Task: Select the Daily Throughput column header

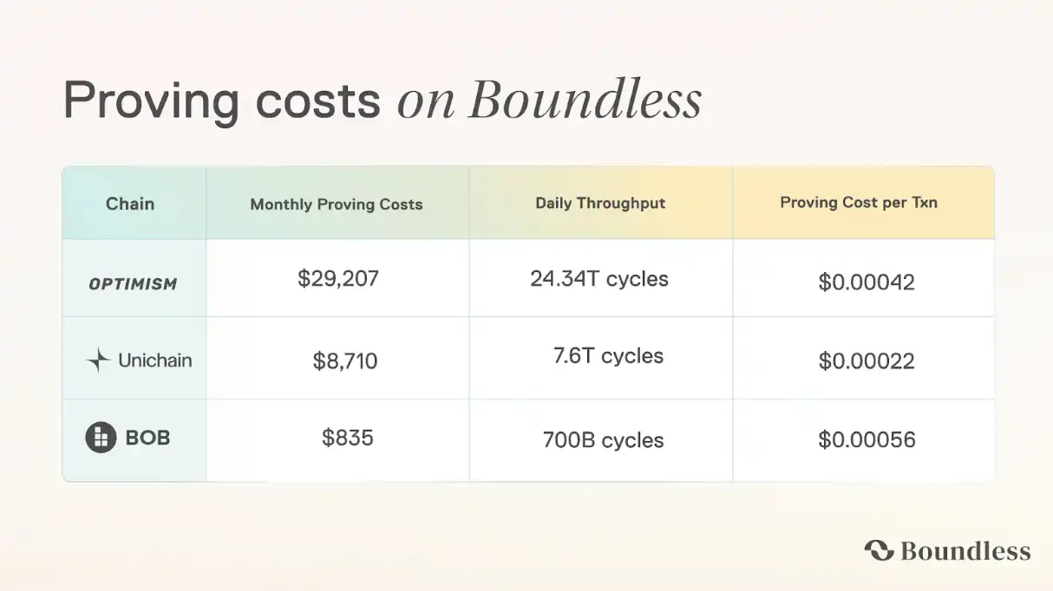Action: (600, 204)
